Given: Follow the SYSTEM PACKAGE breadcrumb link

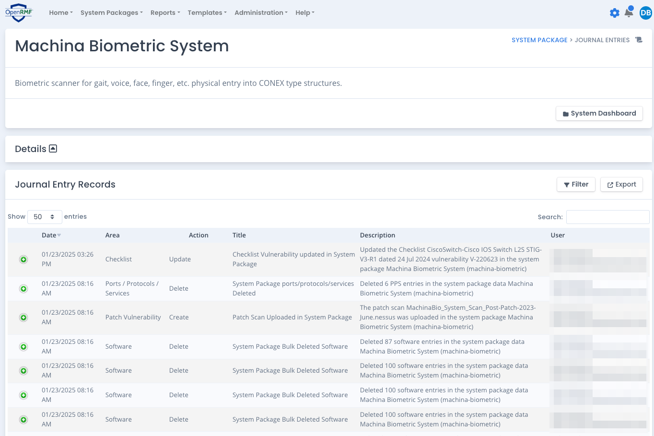Looking at the screenshot, I should pyautogui.click(x=539, y=40).
